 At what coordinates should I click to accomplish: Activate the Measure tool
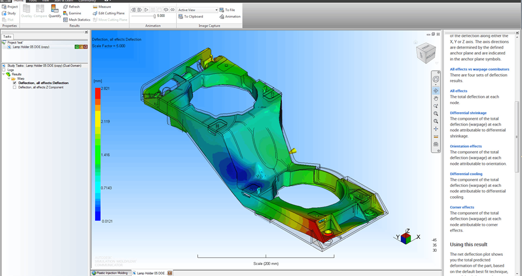pos(102,6)
